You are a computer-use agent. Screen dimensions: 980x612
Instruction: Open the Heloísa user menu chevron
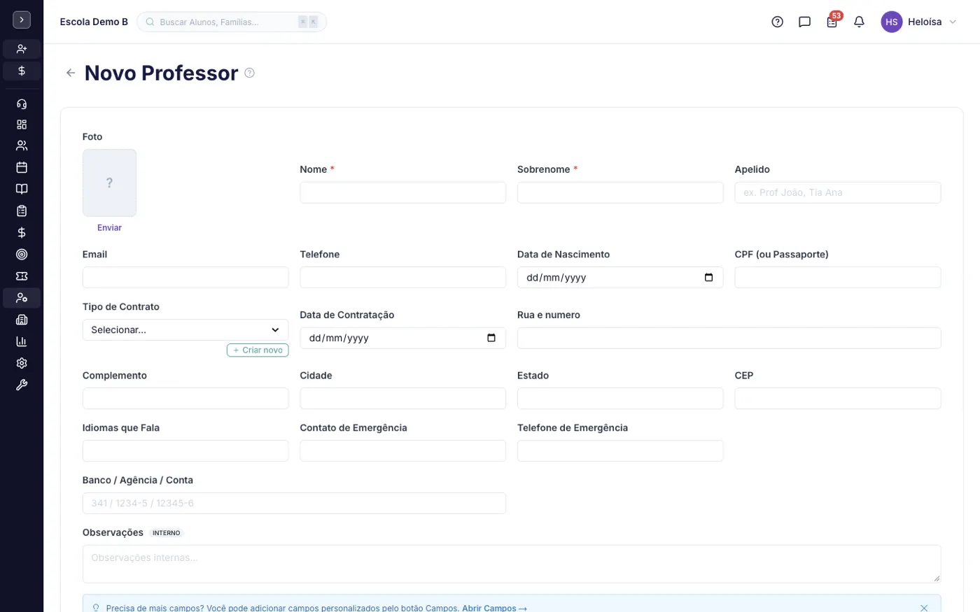point(953,22)
